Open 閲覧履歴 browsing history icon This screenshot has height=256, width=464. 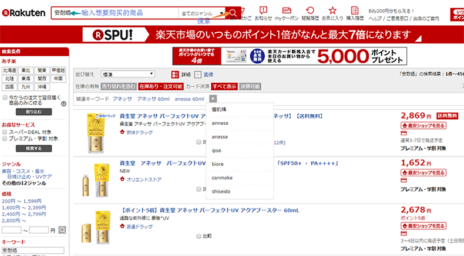tap(310, 11)
